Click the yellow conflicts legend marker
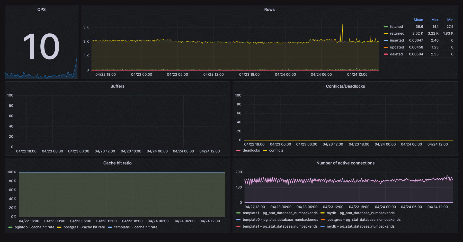463x242 pixels. (x=265, y=150)
